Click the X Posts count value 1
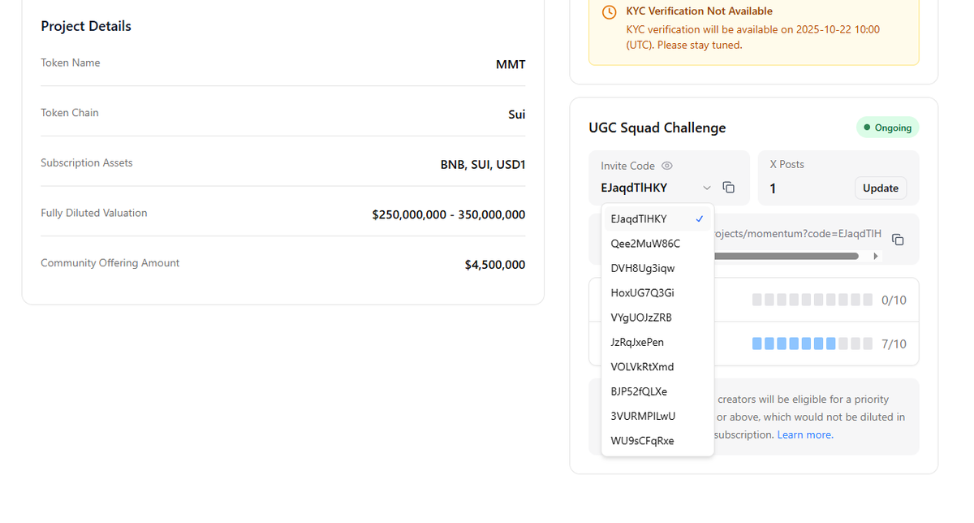 774,188
